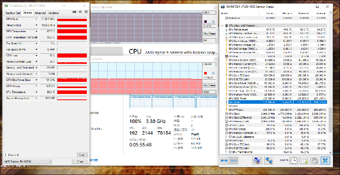The height and width of the screenshot is (175, 340).
Task: Switch to the Graphics Card tab
Action: coord(13,13)
